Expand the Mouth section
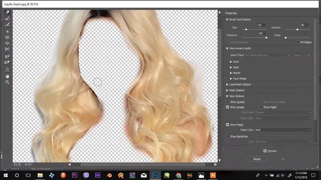This screenshot has width=321, height=180. pyautogui.click(x=231, y=73)
